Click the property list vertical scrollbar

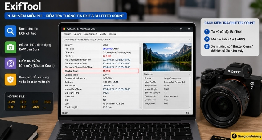140,55
